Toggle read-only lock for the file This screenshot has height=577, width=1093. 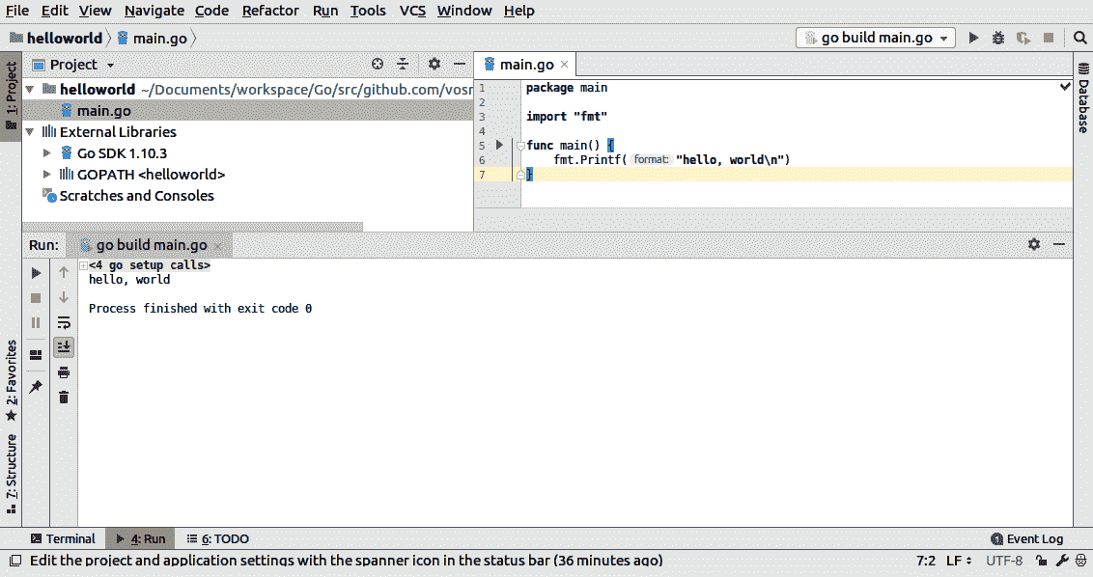pyautogui.click(x=1043, y=561)
